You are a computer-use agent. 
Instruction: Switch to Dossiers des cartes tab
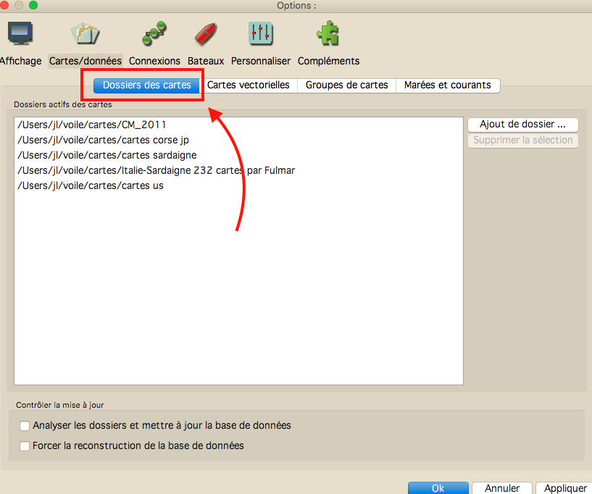coord(146,85)
